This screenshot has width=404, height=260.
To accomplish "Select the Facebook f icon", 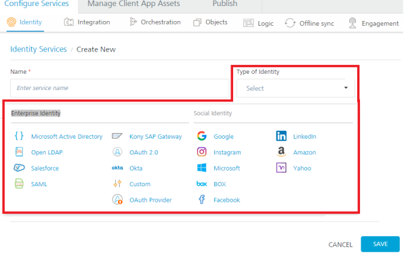I will pos(202,200).
